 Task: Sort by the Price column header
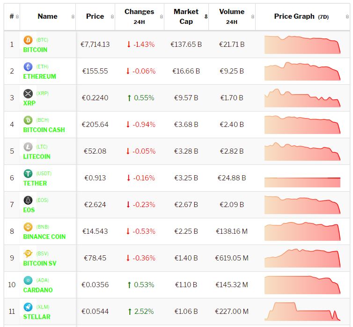[95, 16]
